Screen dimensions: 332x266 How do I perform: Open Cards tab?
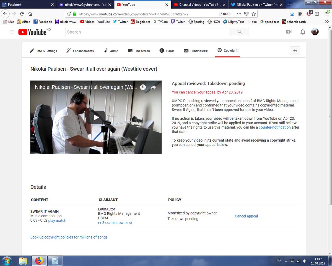point(167,51)
